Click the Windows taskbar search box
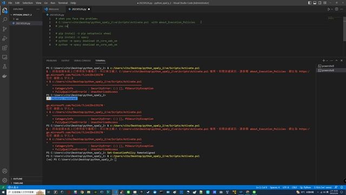The height and width of the screenshot is (195, 346). (26, 192)
